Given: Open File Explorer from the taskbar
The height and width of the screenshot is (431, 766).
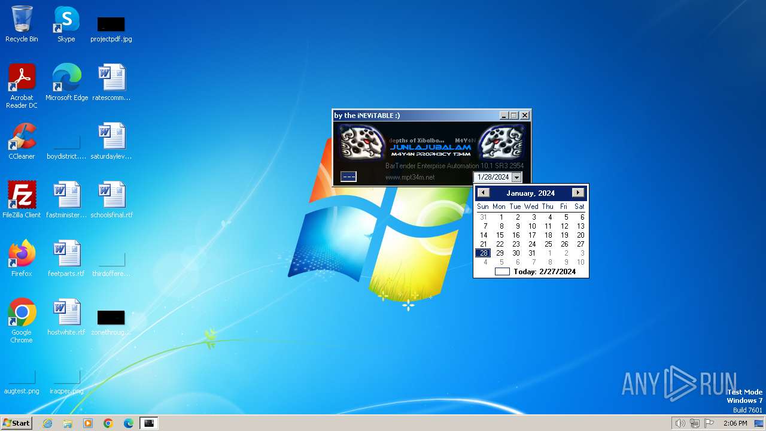Looking at the screenshot, I should point(68,423).
